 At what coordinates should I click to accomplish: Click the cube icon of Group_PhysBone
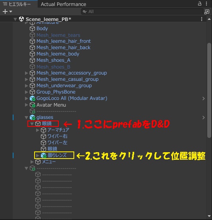[32, 92]
